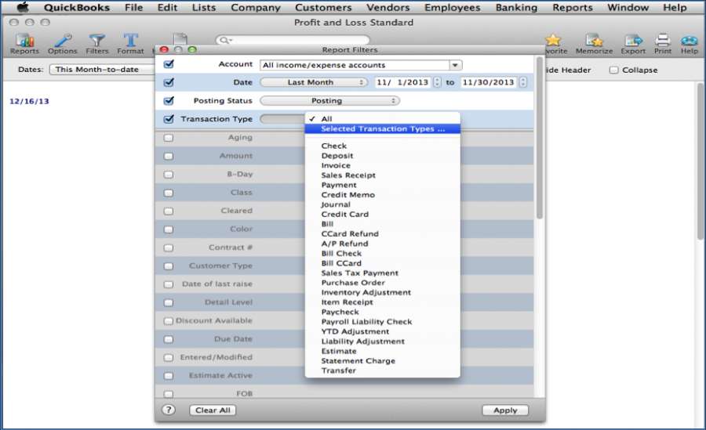The image size is (706, 430).
Task: Select Inventory Adjustment transaction type
Action: [383, 293]
